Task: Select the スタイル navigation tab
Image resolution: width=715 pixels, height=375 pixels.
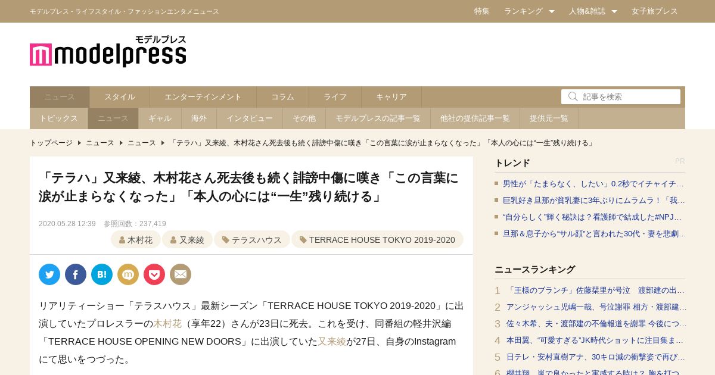Action: coord(120,97)
